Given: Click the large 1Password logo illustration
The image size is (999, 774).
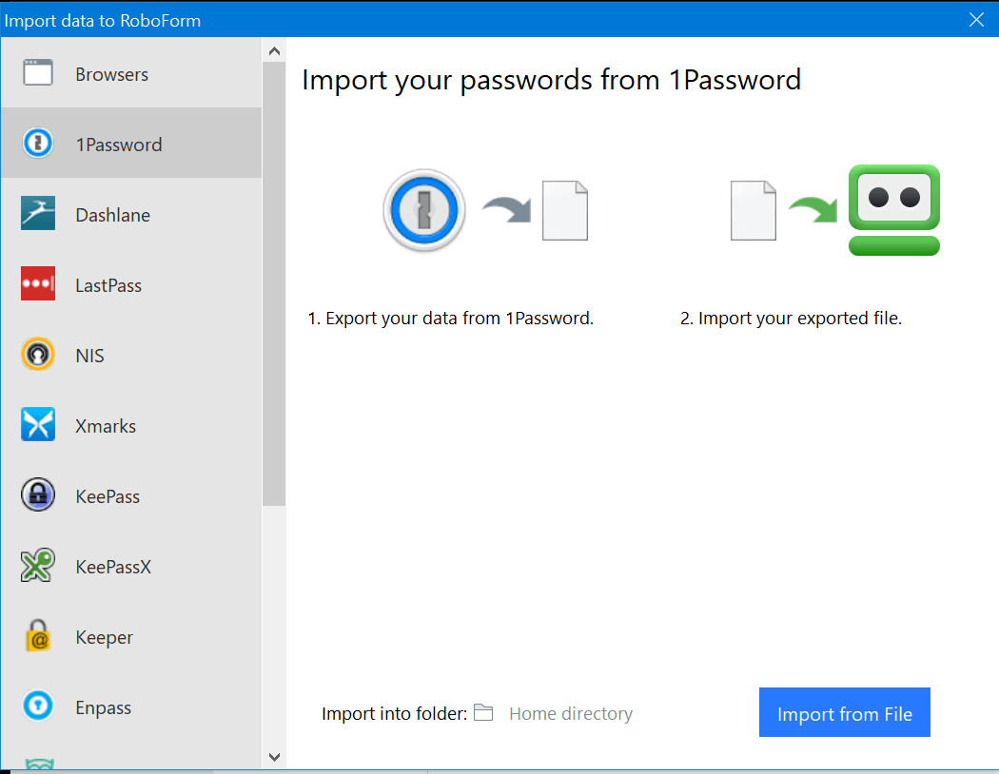Looking at the screenshot, I should [x=424, y=210].
